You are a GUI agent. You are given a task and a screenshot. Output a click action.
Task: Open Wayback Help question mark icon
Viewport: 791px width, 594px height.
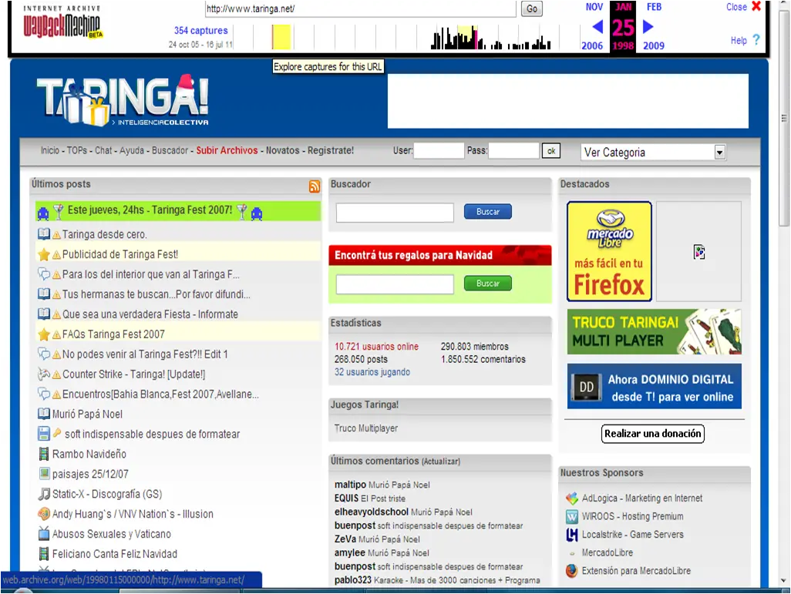756,40
